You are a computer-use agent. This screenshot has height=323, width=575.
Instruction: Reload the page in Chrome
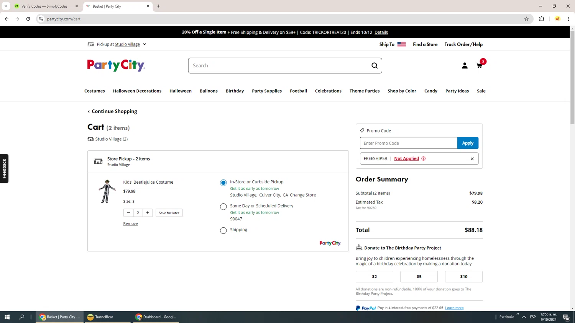[x=28, y=19]
